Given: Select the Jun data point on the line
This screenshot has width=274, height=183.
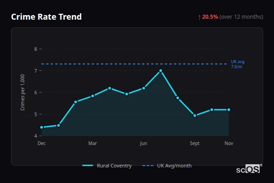Looking at the screenshot, I should (144, 88).
